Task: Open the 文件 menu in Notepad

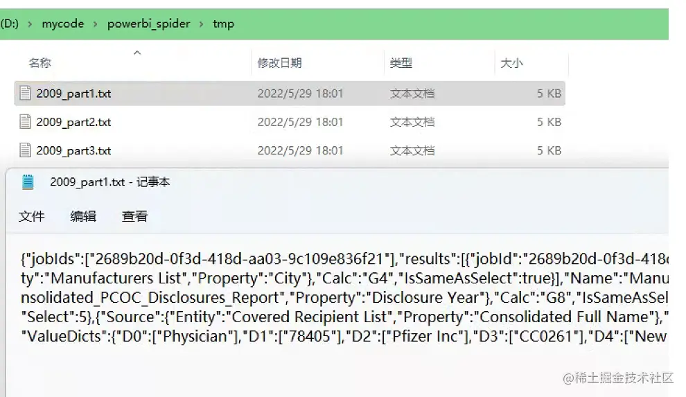Action: pyautogui.click(x=31, y=216)
